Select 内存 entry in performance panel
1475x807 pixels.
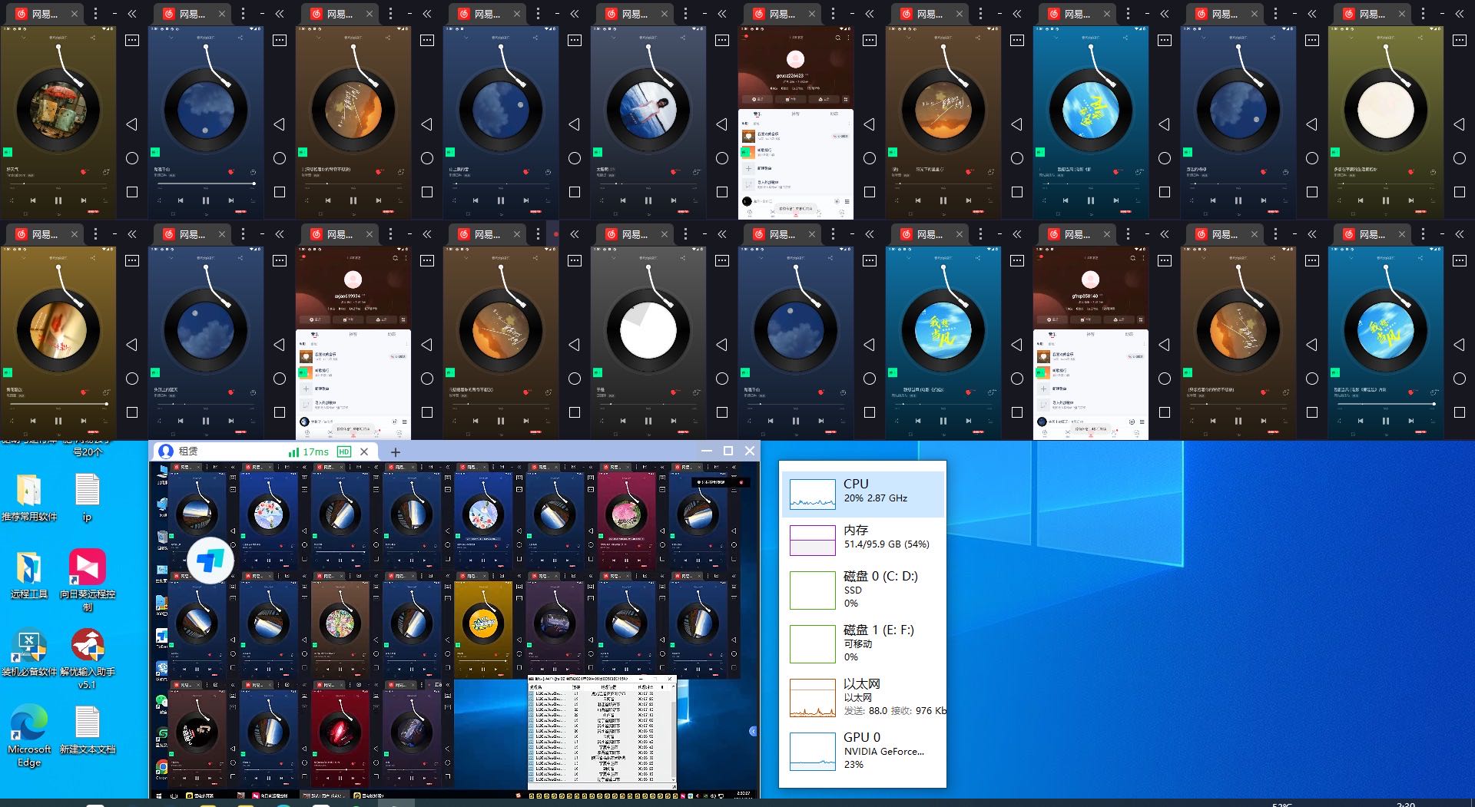tap(863, 541)
